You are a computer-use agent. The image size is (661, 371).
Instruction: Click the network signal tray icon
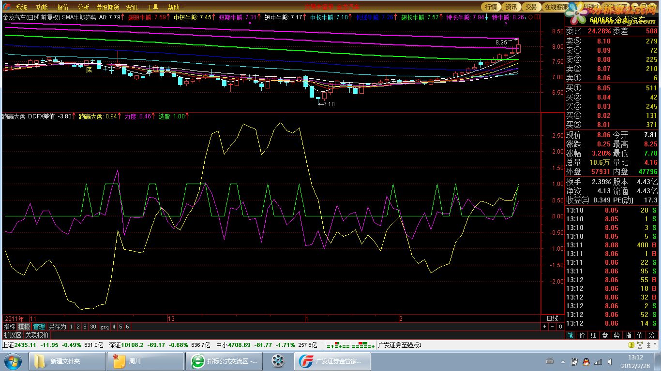(598, 361)
